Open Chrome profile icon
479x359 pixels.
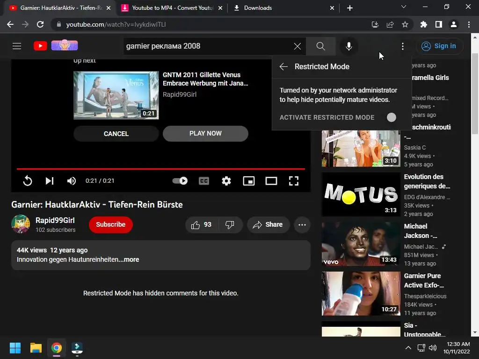tap(454, 24)
